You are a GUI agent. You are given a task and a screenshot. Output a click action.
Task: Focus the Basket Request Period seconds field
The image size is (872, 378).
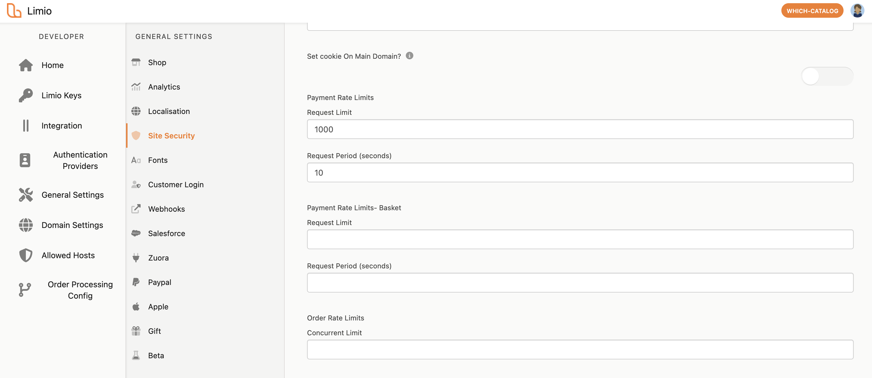pyautogui.click(x=579, y=283)
